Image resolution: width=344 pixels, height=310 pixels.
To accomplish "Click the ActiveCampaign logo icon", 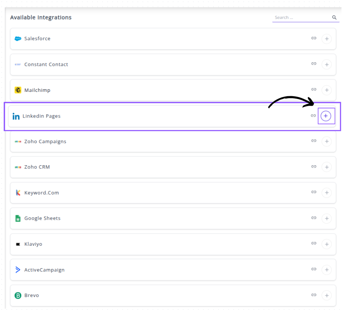I will pos(18,270).
